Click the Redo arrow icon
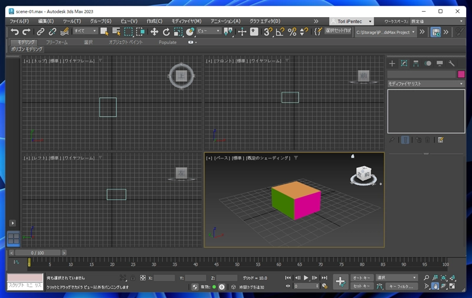Screen dimensions: 472x298 pos(27,32)
